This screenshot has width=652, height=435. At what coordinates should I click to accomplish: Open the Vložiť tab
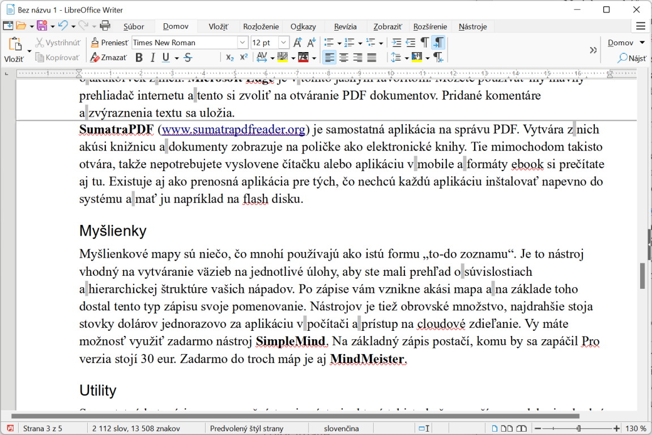click(218, 27)
